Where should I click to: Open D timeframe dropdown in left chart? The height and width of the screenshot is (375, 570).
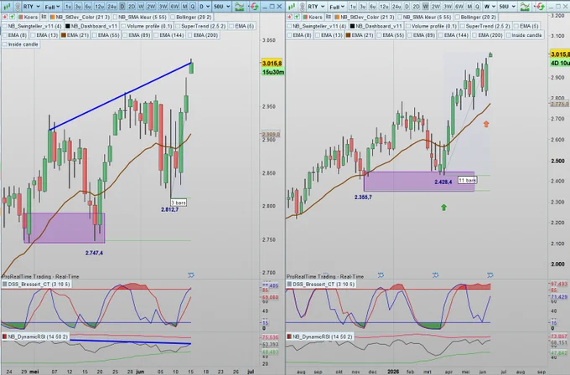tap(205, 7)
